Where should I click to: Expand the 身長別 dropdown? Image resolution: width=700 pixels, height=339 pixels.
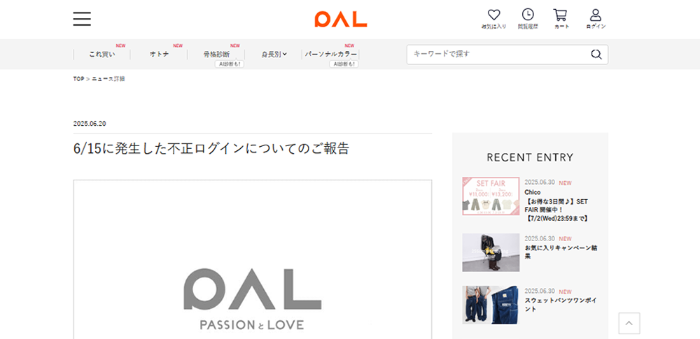click(x=274, y=55)
